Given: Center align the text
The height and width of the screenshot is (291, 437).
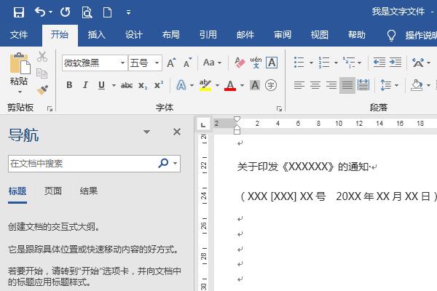Looking at the screenshot, I should pyautogui.click(x=315, y=85).
